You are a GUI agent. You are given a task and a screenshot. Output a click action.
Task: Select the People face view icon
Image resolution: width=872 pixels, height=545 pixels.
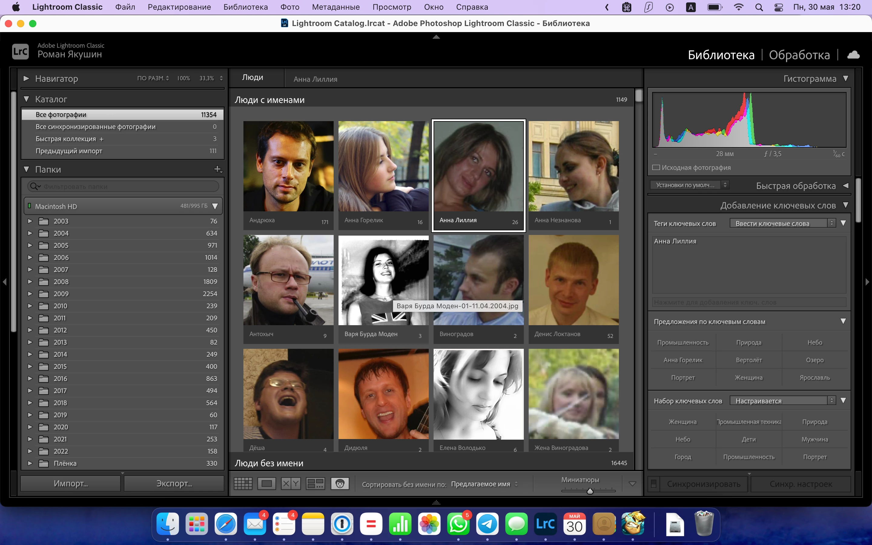(340, 484)
